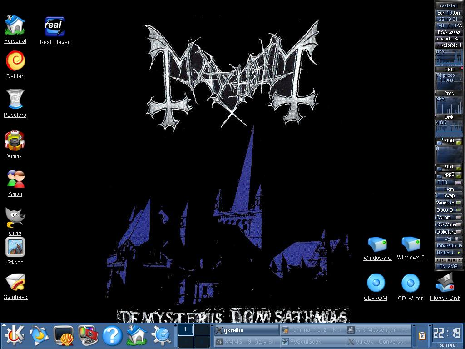Open the Floppy Disk desktop icon
The image size is (465, 349).
pyautogui.click(x=445, y=283)
